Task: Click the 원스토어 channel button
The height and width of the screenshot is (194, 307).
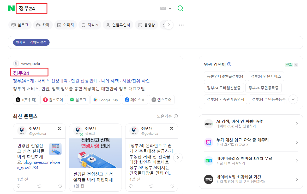Action: pyautogui.click(x=53, y=100)
